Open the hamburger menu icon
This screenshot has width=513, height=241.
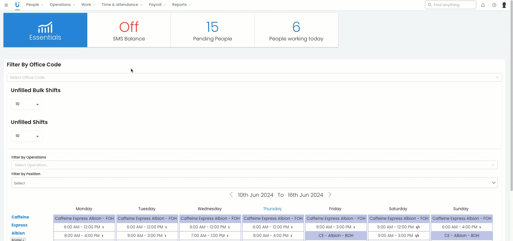6,5
